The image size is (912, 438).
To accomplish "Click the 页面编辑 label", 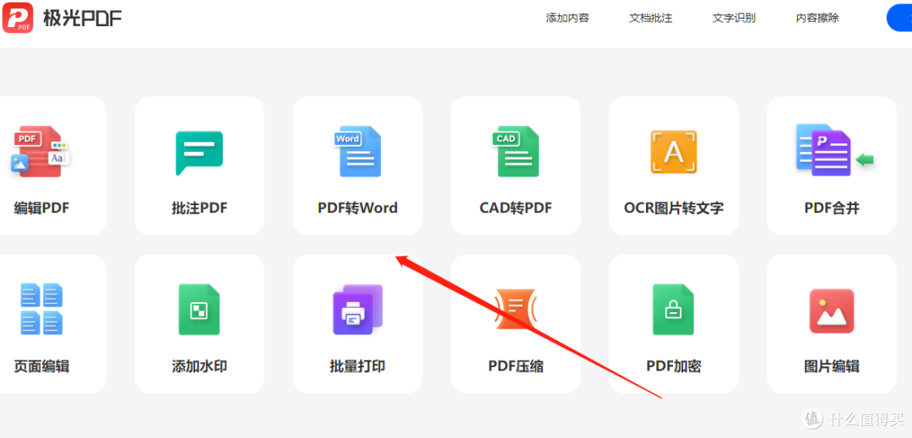I will pyautogui.click(x=41, y=366).
